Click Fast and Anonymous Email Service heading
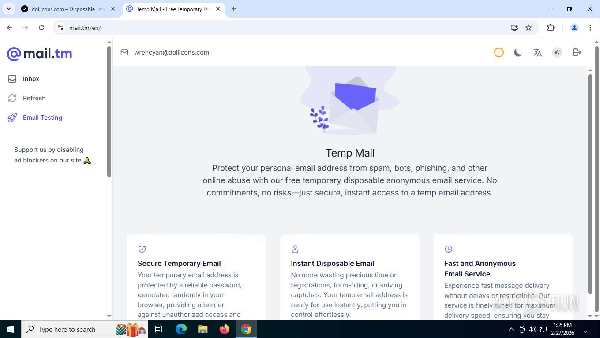Screen dimensions: 600x338 480,268
